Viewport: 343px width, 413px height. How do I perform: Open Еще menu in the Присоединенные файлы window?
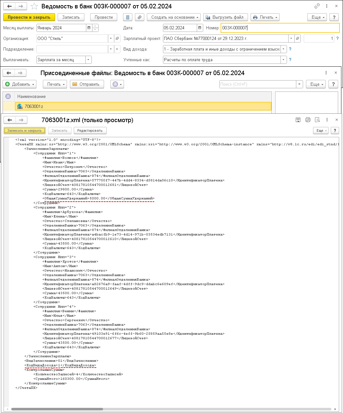(x=316, y=84)
